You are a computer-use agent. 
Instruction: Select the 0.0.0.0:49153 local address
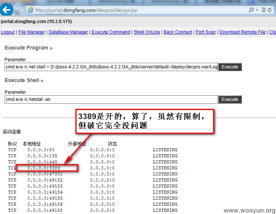45,186
